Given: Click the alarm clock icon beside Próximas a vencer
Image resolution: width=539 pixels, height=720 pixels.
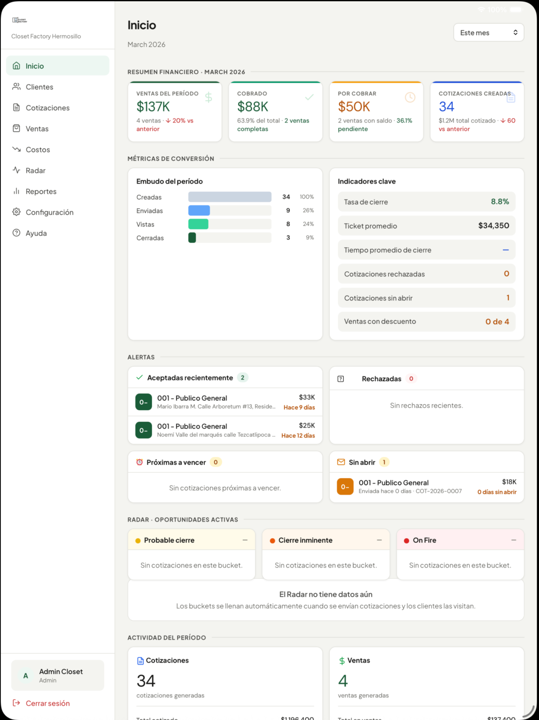Looking at the screenshot, I should tap(139, 462).
